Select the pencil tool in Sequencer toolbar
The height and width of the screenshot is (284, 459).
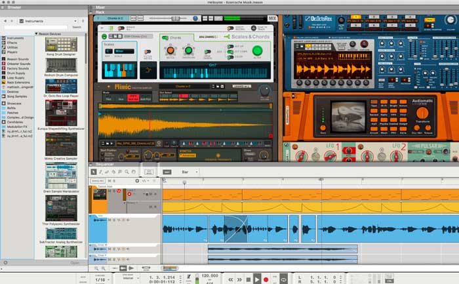pos(101,172)
